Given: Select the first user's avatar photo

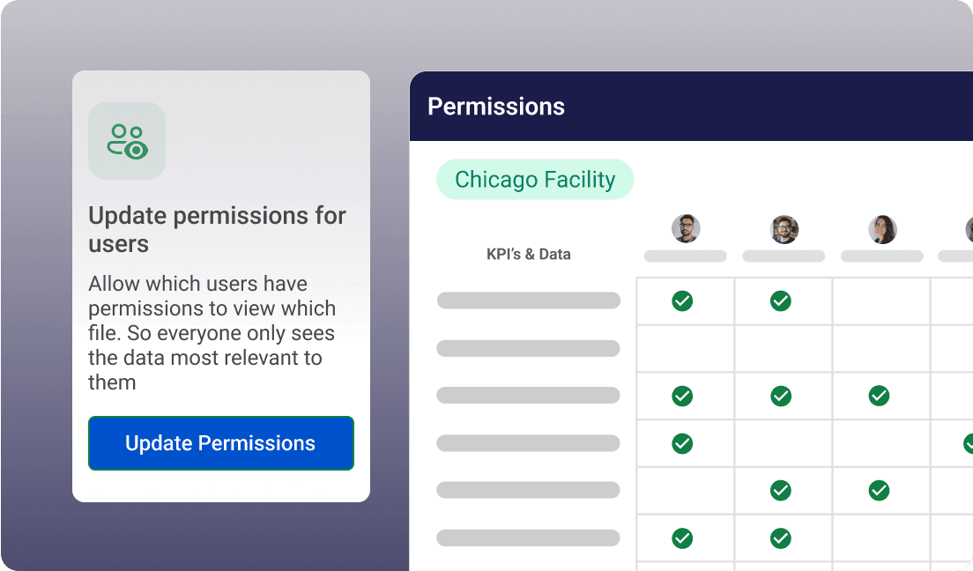Looking at the screenshot, I should tap(685, 228).
